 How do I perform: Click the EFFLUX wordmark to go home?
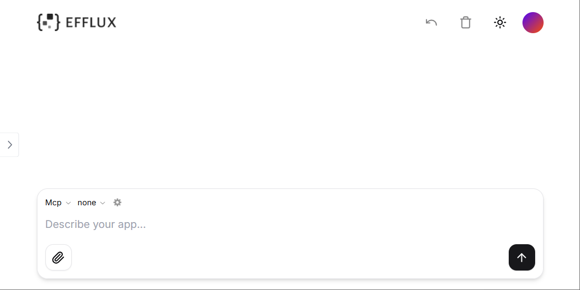[91, 23]
